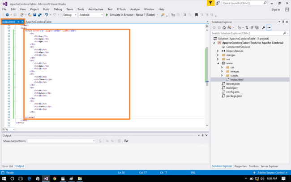291x182 pixels.
Task: Click the editor vertical scrollbar
Action: point(207,67)
